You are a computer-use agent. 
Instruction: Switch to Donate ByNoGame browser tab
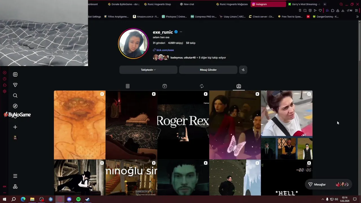pyautogui.click(x=124, y=4)
